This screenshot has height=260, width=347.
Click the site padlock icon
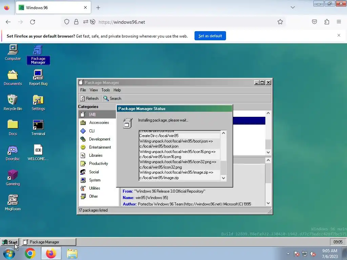pos(76,22)
